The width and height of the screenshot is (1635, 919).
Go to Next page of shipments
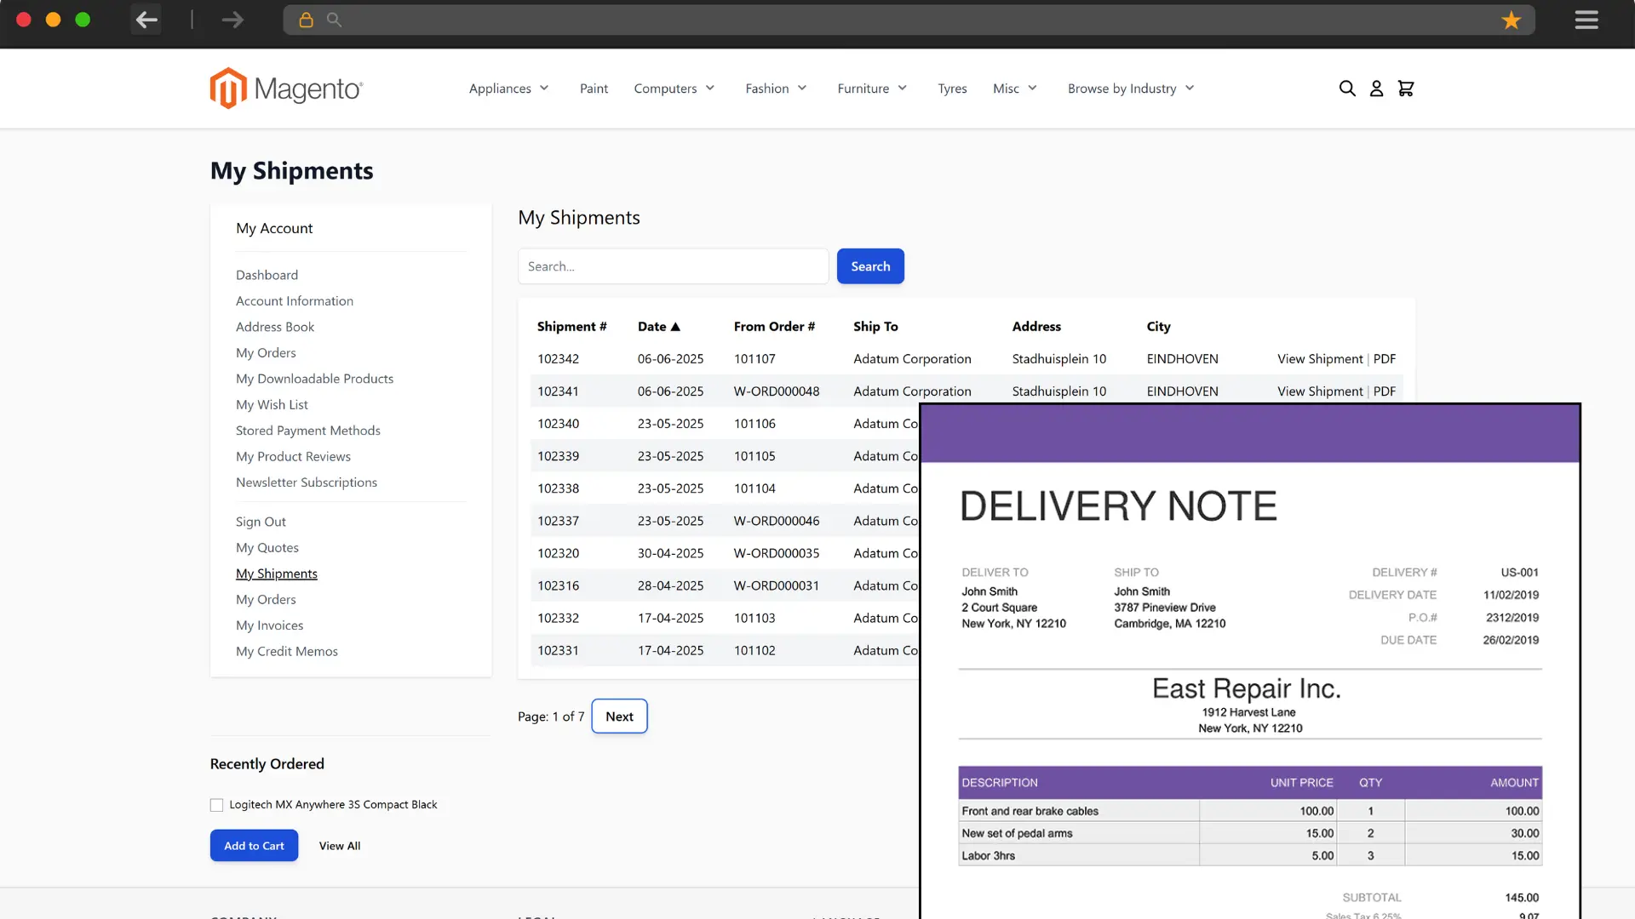[619, 716]
